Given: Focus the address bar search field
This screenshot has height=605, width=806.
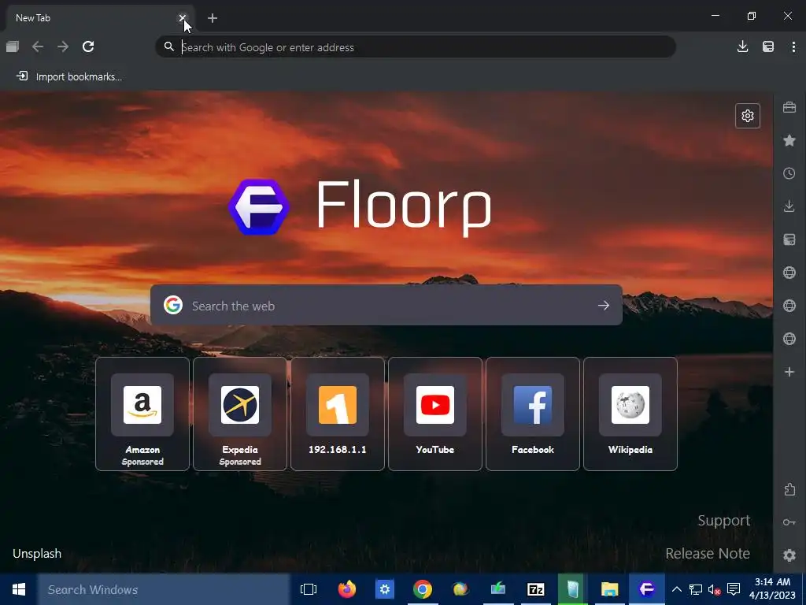Looking at the screenshot, I should click(x=416, y=46).
